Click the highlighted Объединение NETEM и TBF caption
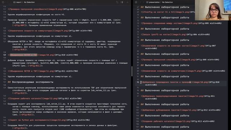 (x=23, y=55)
